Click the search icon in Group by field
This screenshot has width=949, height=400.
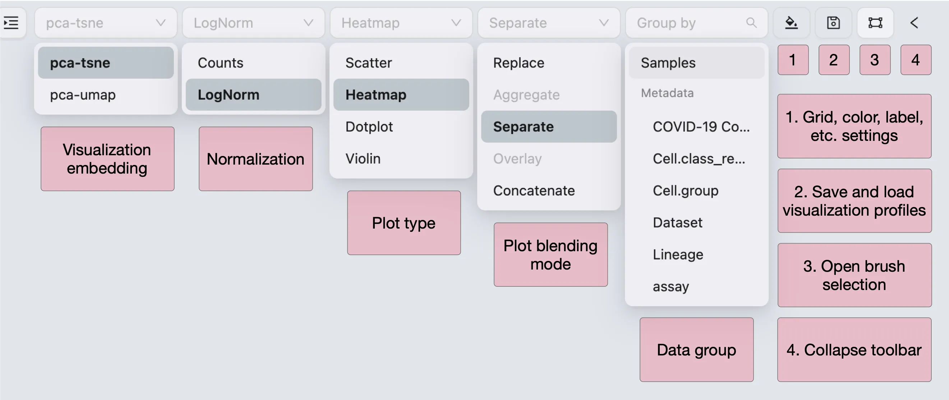pos(751,23)
